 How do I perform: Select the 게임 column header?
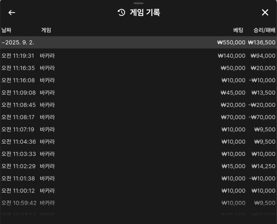(x=46, y=30)
